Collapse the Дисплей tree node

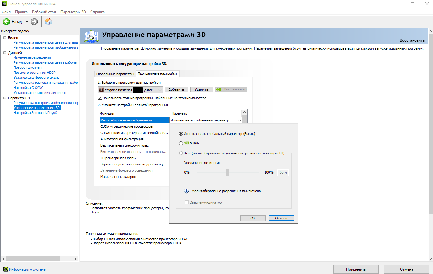pyautogui.click(x=5, y=53)
